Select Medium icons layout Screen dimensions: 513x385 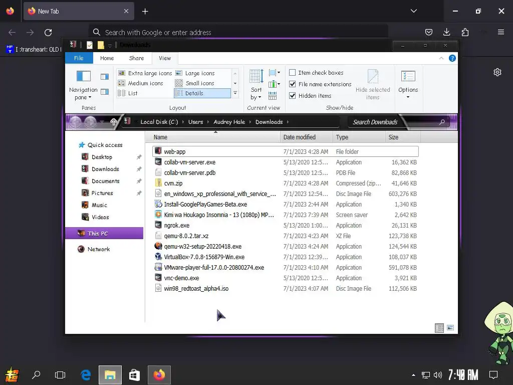pyautogui.click(x=141, y=83)
